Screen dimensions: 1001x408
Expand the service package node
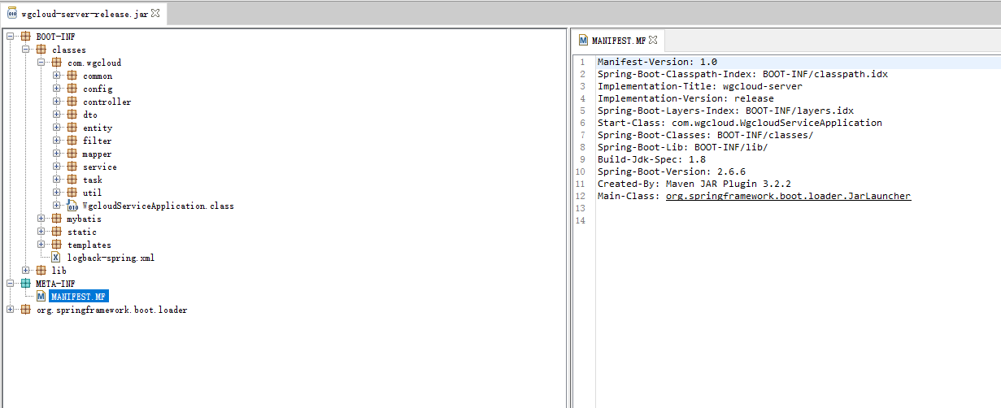[56, 167]
